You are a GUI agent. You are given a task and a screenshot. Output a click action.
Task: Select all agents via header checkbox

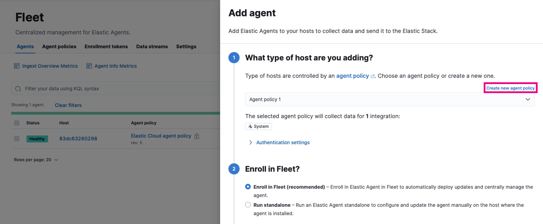click(16, 123)
